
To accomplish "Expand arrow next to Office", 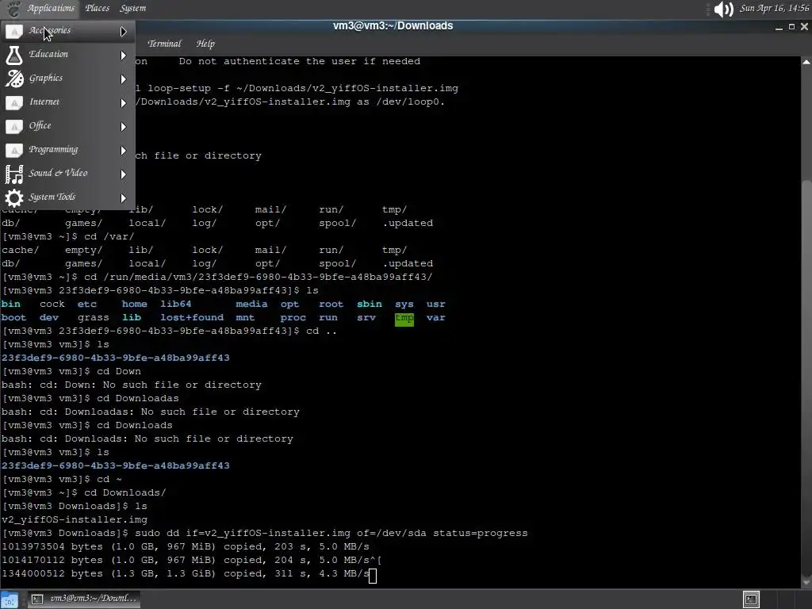I will [x=123, y=126].
